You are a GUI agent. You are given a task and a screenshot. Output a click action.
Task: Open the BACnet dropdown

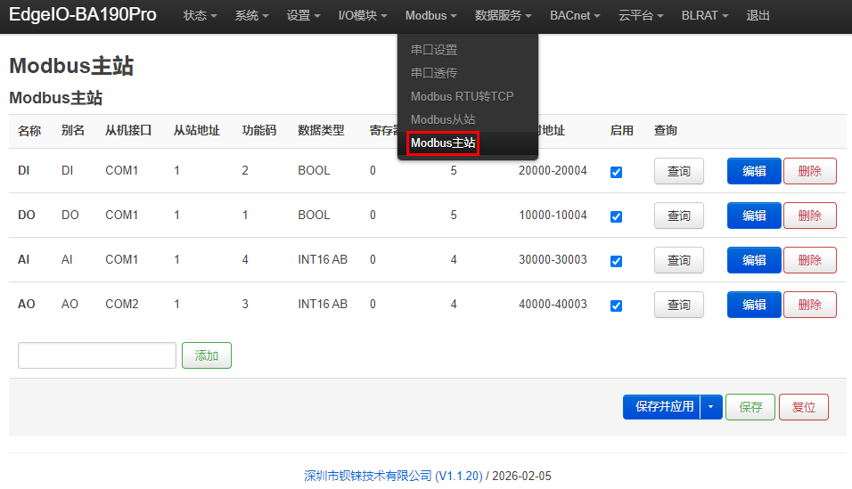[575, 16]
